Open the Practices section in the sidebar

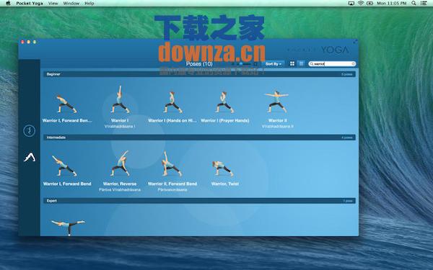pos(30,130)
